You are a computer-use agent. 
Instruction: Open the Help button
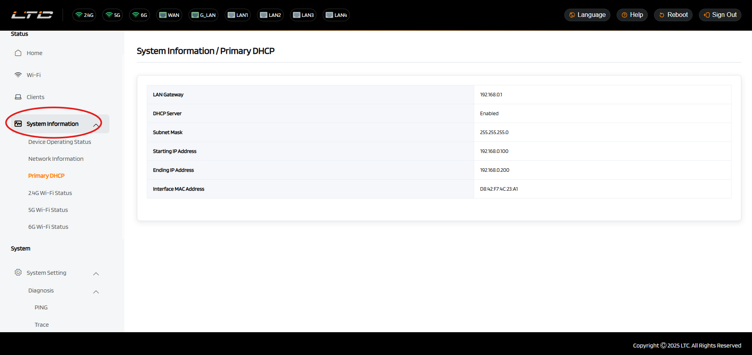[x=632, y=15]
